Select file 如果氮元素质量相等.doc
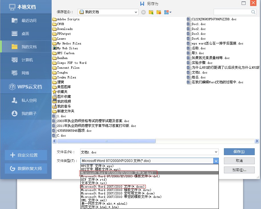 coord(208,58)
